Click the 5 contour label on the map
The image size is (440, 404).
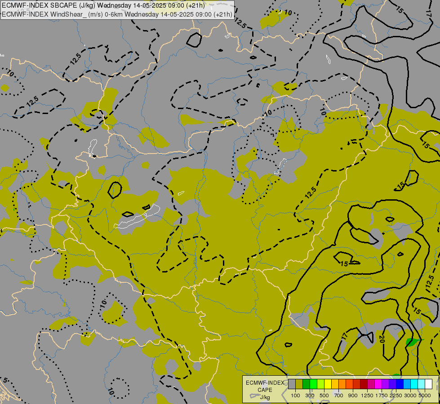click(5, 381)
